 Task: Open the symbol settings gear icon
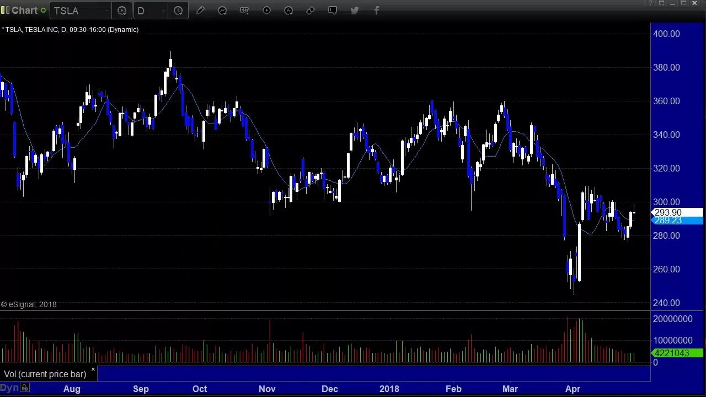[x=122, y=10]
